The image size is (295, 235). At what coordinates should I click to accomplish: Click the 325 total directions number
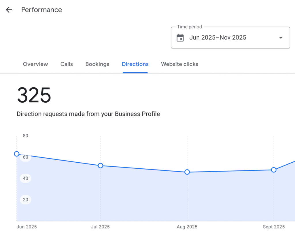click(x=34, y=95)
